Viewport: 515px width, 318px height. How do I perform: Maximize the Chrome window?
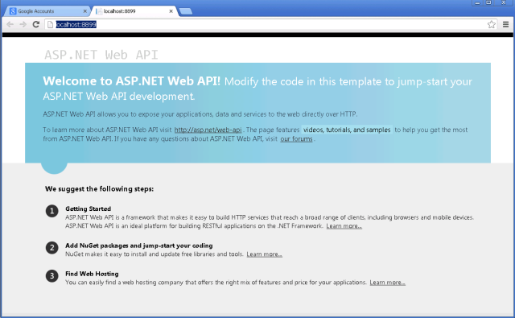pyautogui.click(x=488, y=2)
